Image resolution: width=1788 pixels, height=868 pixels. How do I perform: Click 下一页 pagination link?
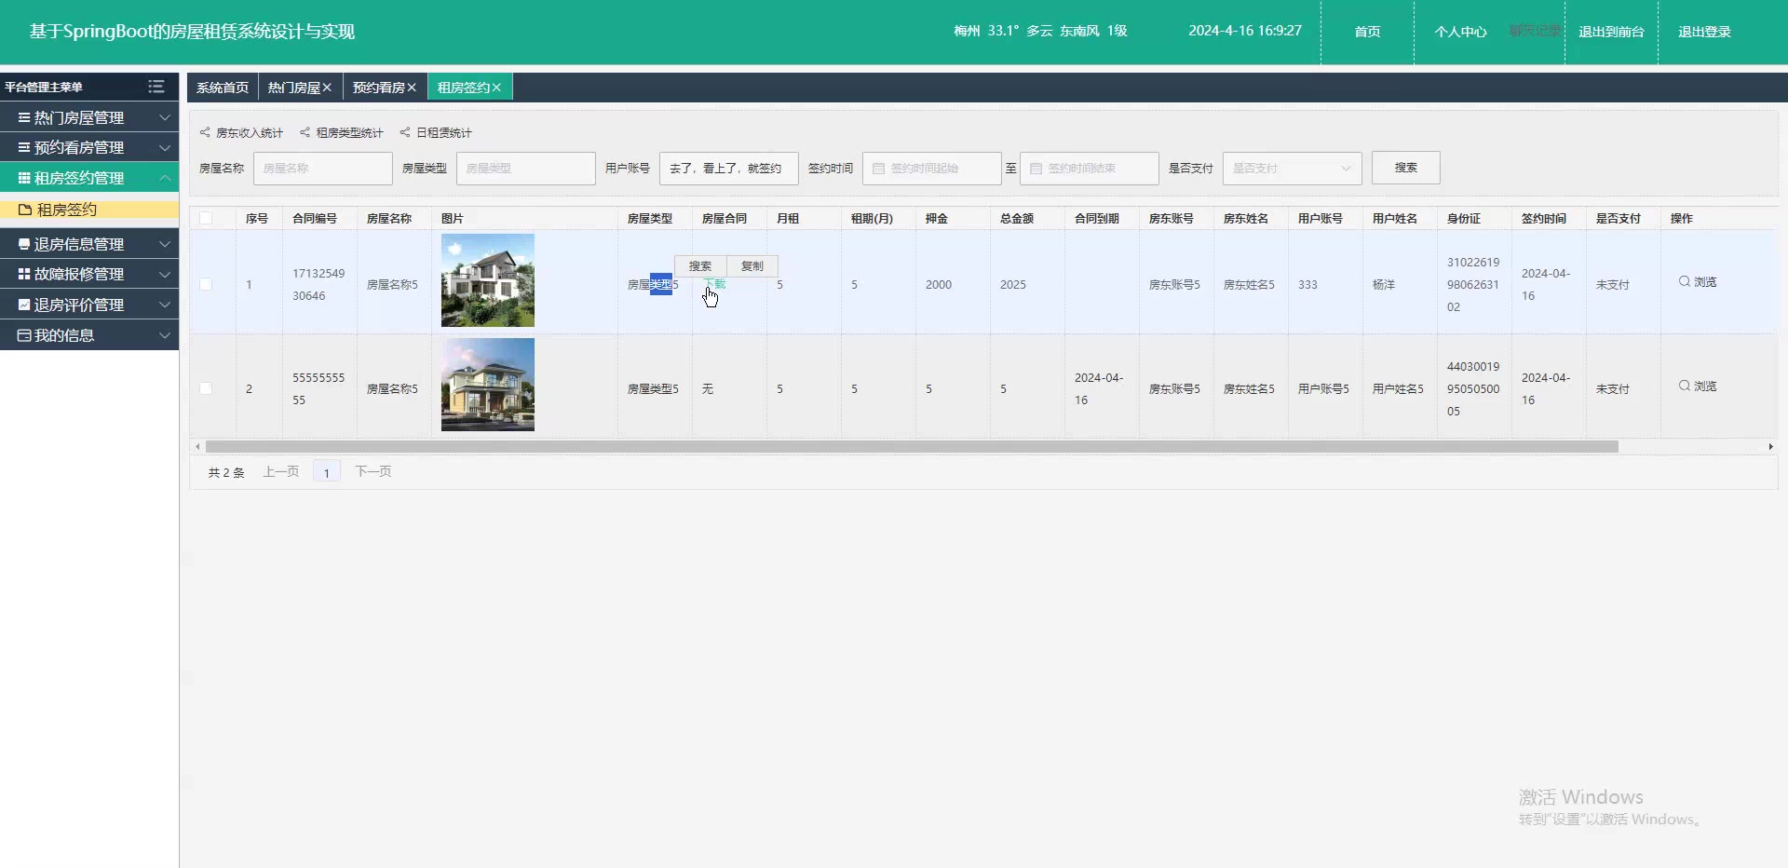(x=373, y=471)
